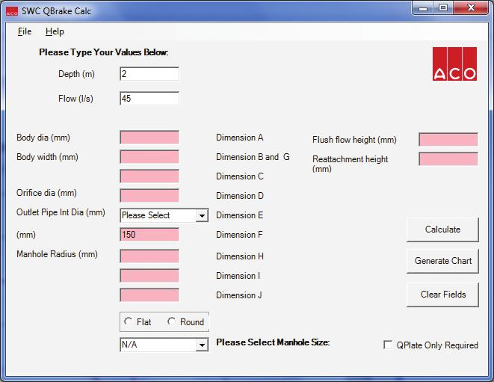
Task: Click the Clear Fields button
Action: tap(442, 295)
